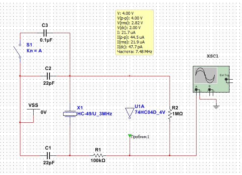The height and width of the screenshot is (175, 242).
Task: Click the C3 reference label
Action: [x=45, y=25]
